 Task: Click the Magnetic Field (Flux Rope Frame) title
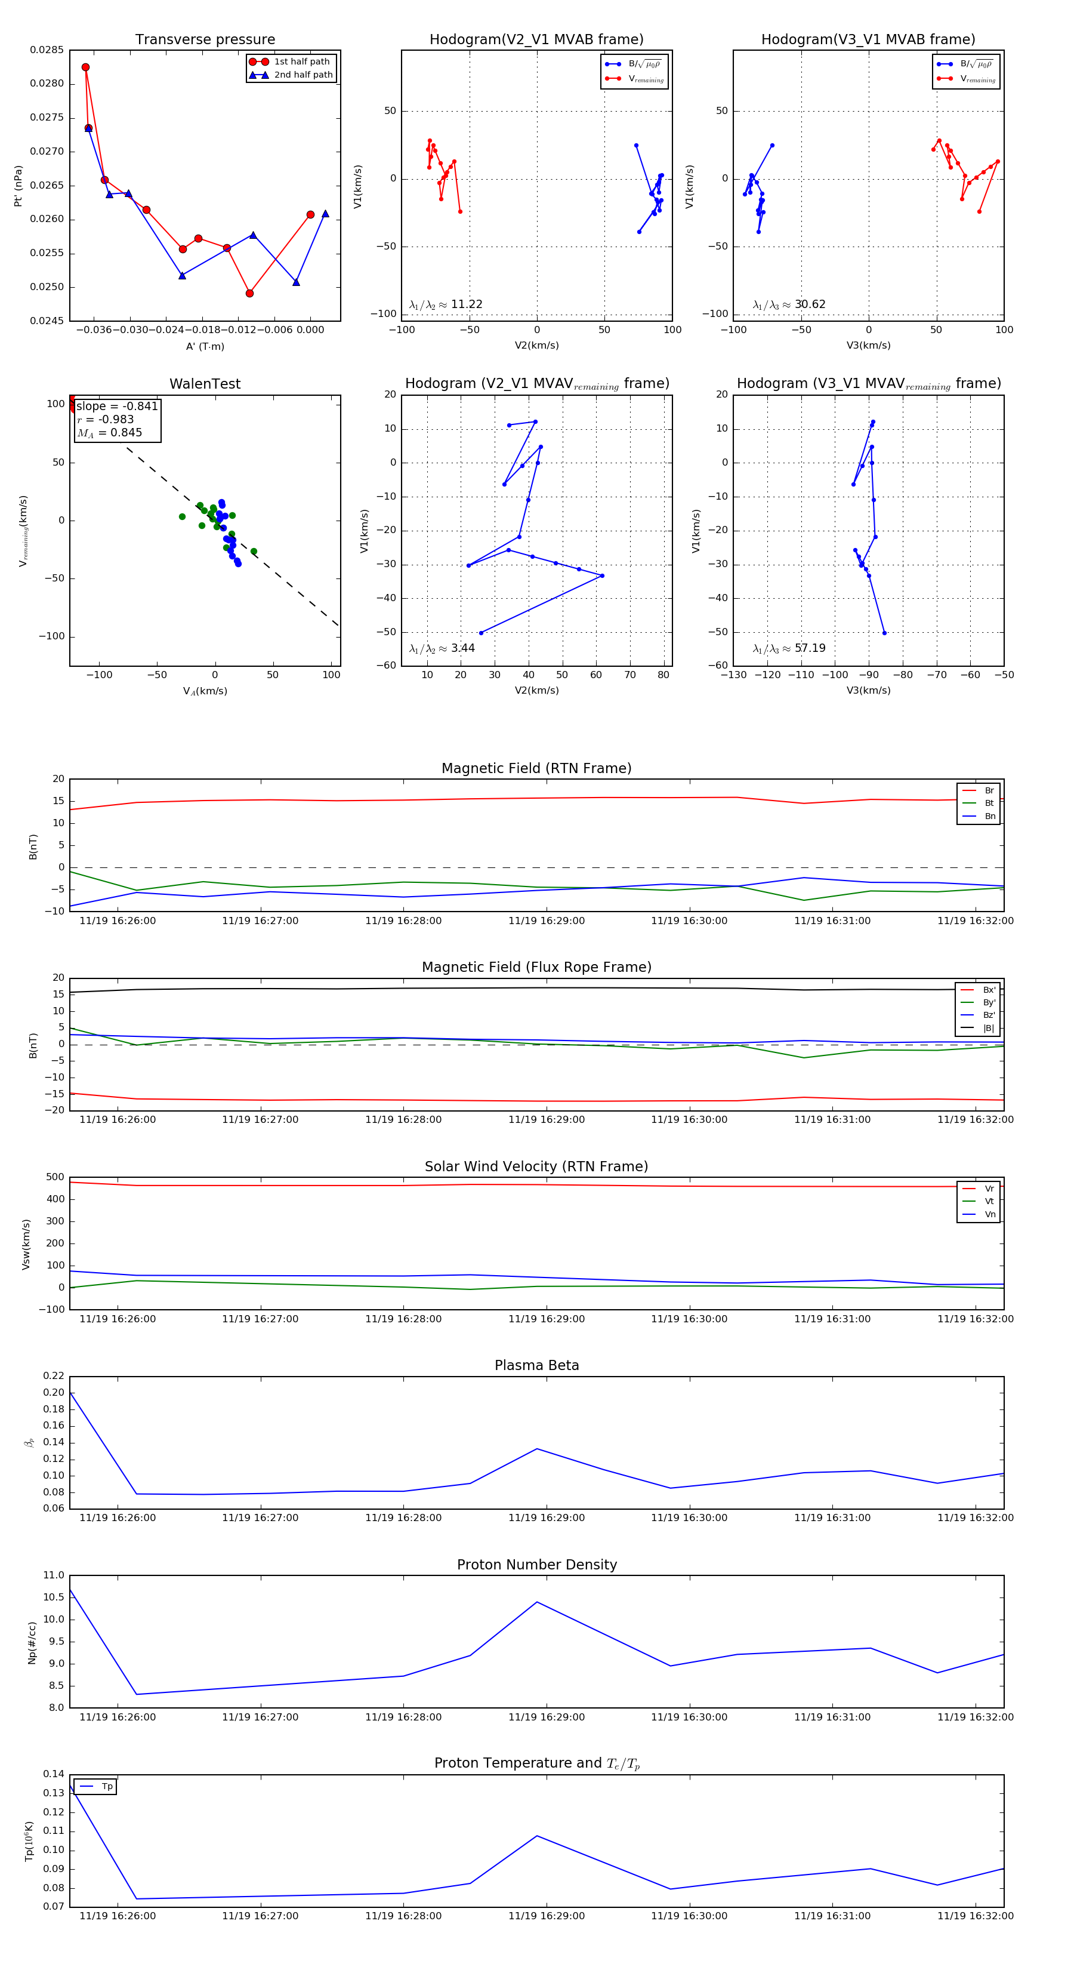pos(536,968)
